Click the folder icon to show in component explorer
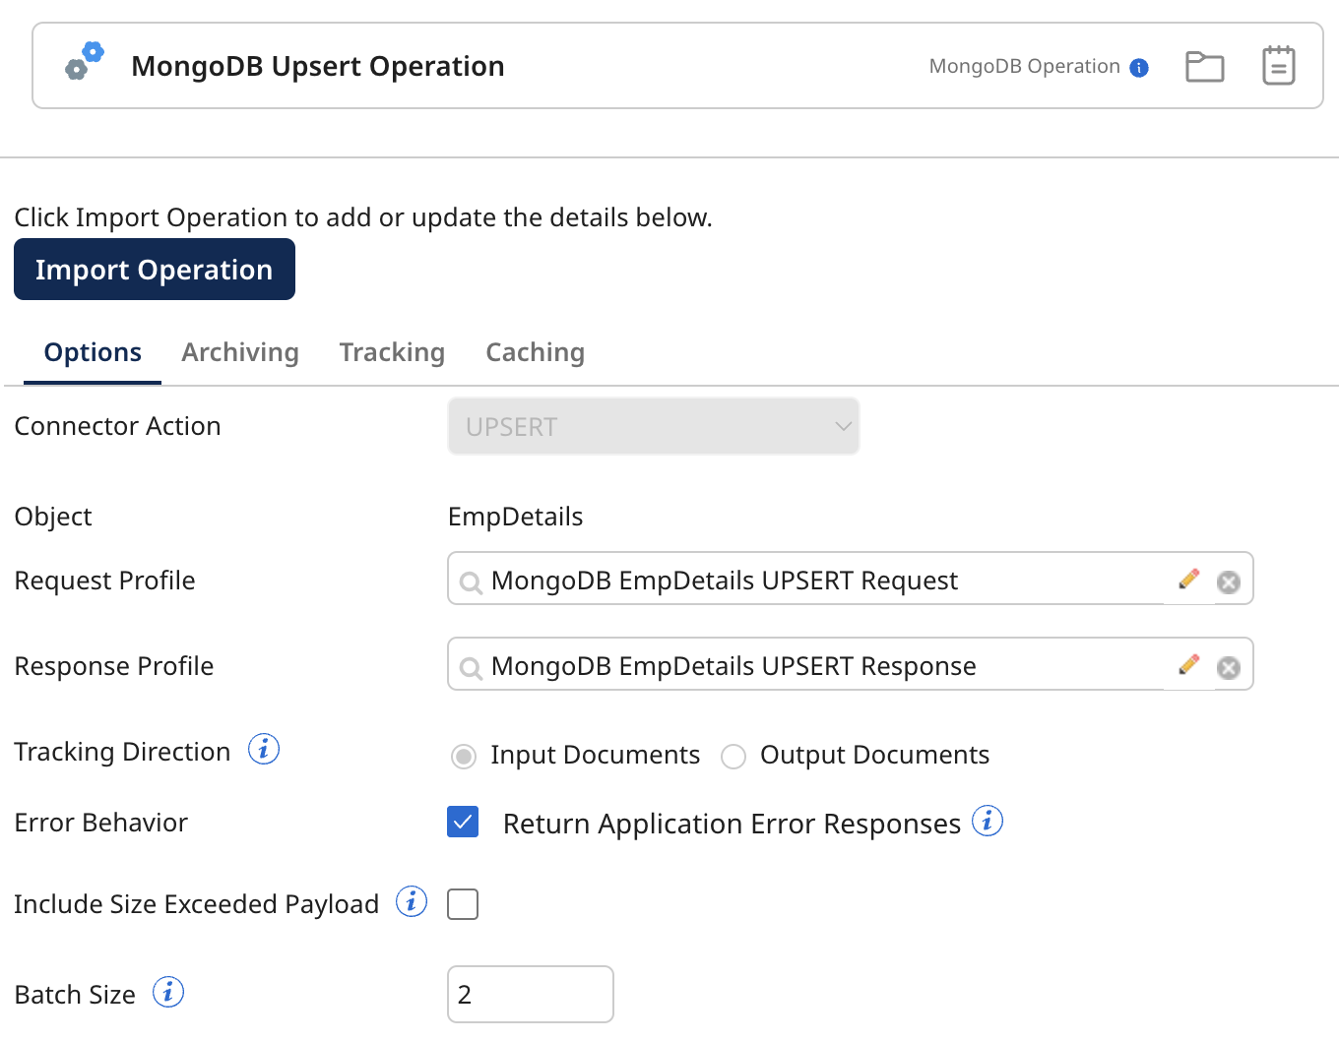 tap(1204, 65)
